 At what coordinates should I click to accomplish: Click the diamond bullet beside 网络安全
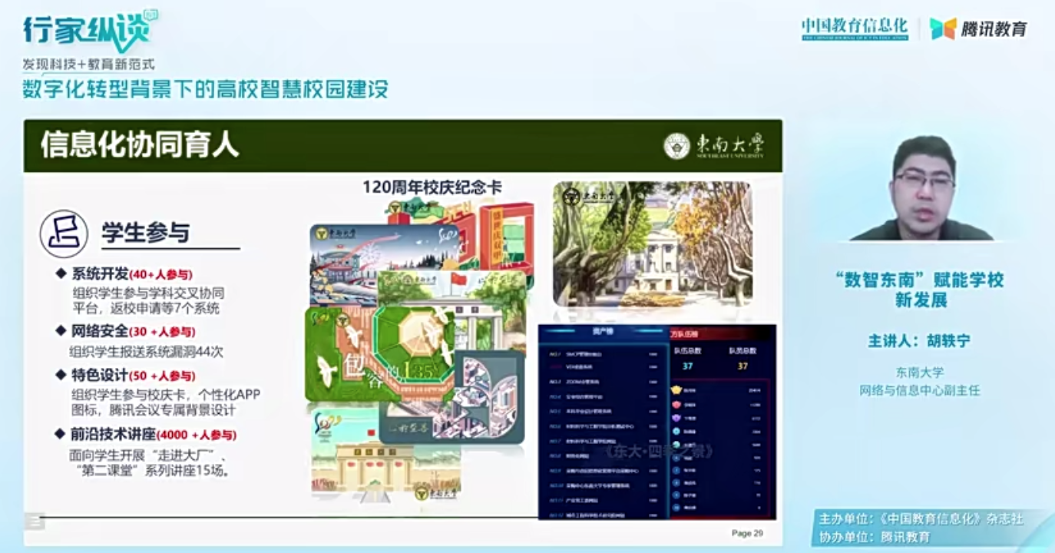(x=61, y=331)
